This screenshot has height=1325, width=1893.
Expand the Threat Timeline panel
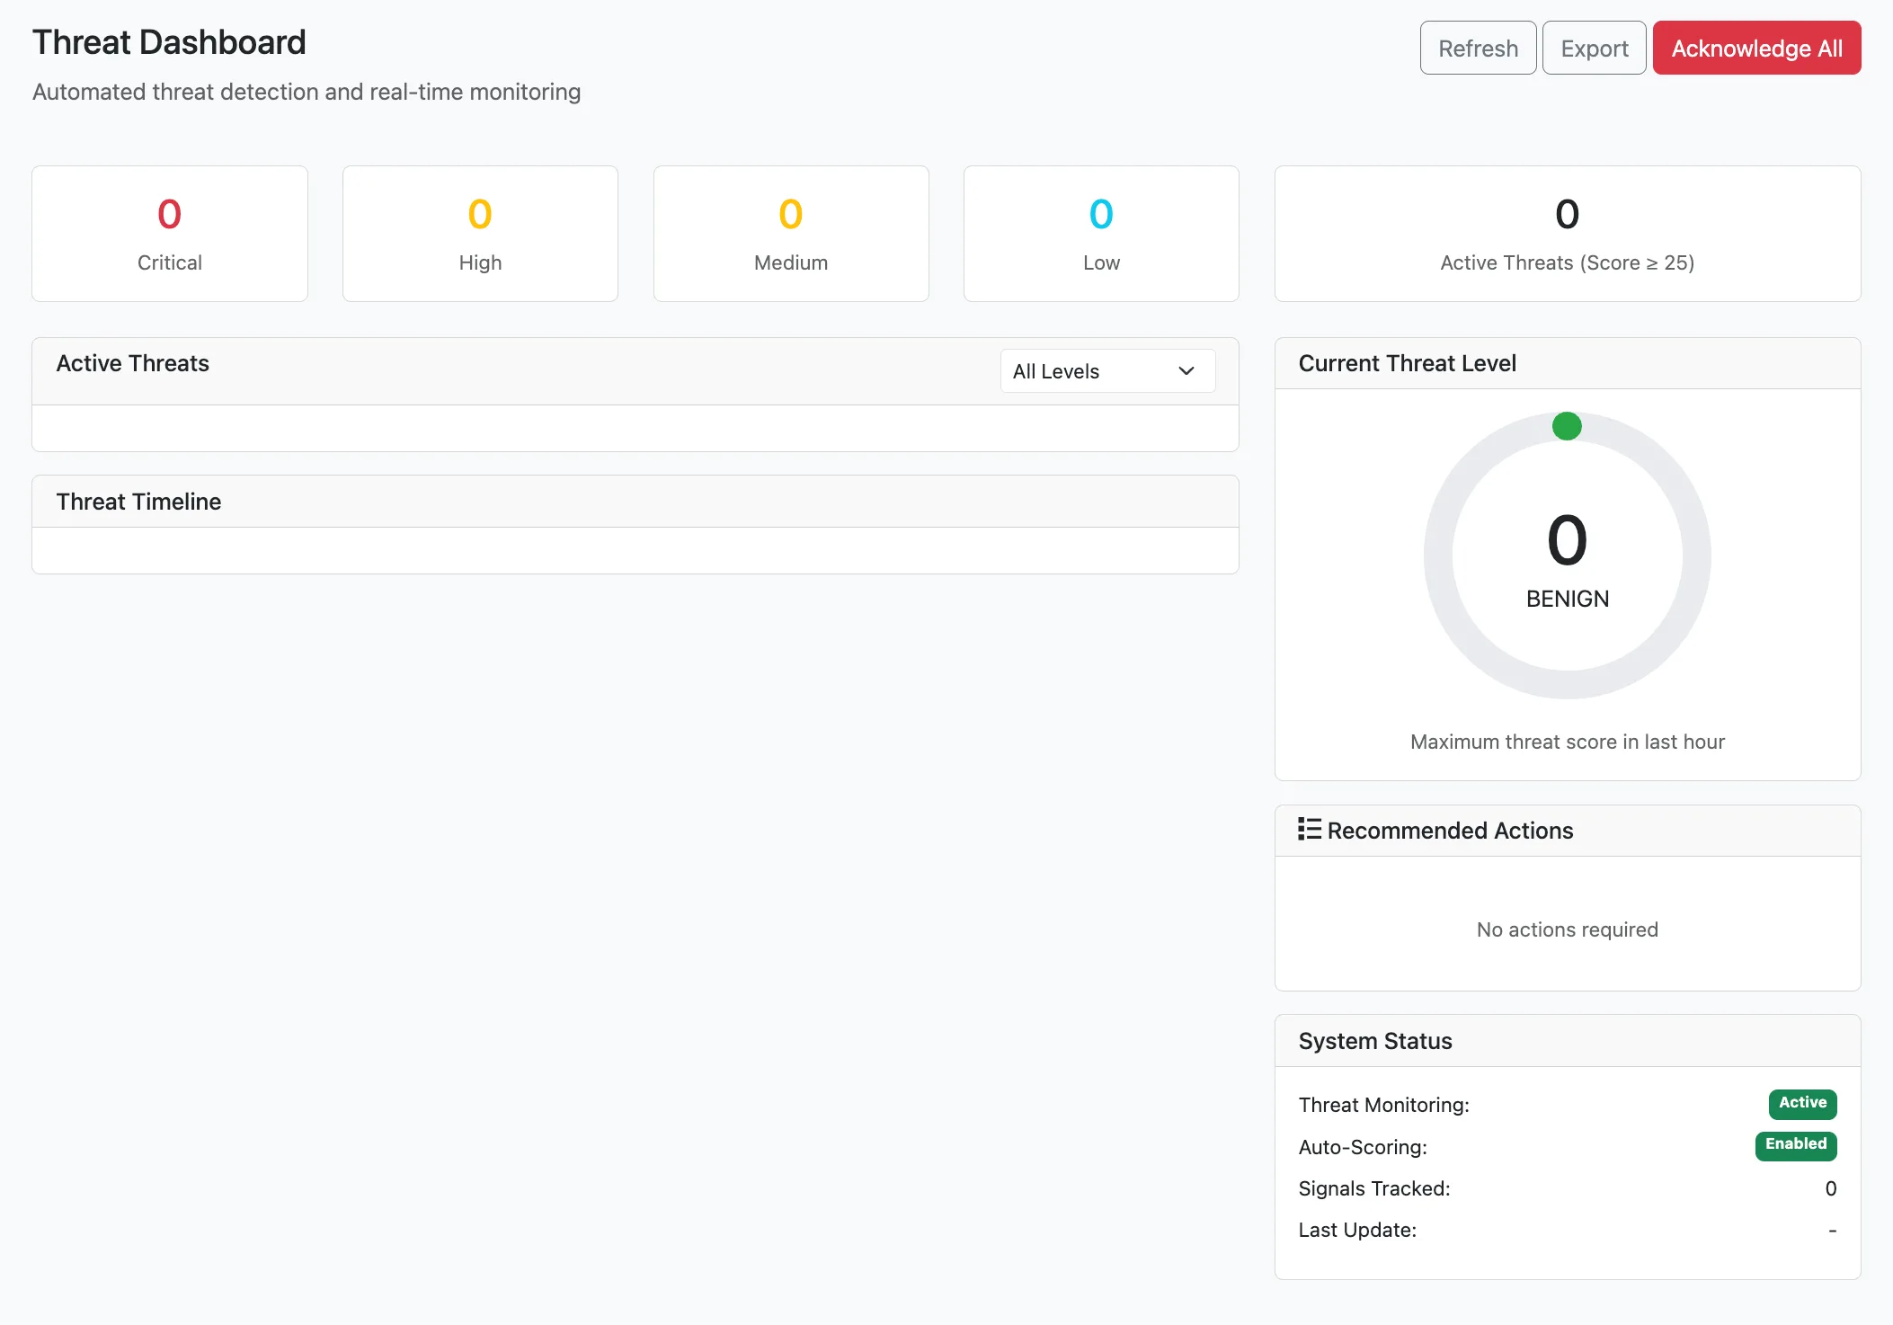tap(138, 502)
